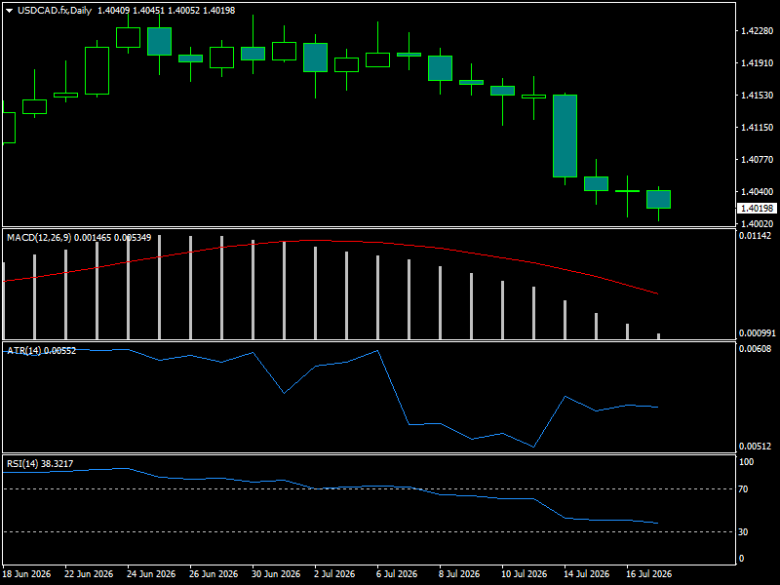The image size is (780, 585).
Task: Click the ATR scale value 0.00608
Action: point(755,349)
